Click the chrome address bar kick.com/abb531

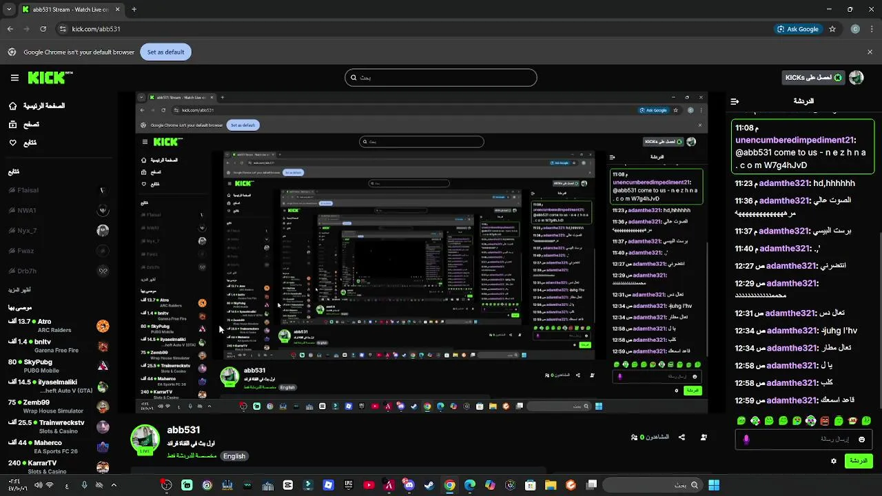coord(413,29)
